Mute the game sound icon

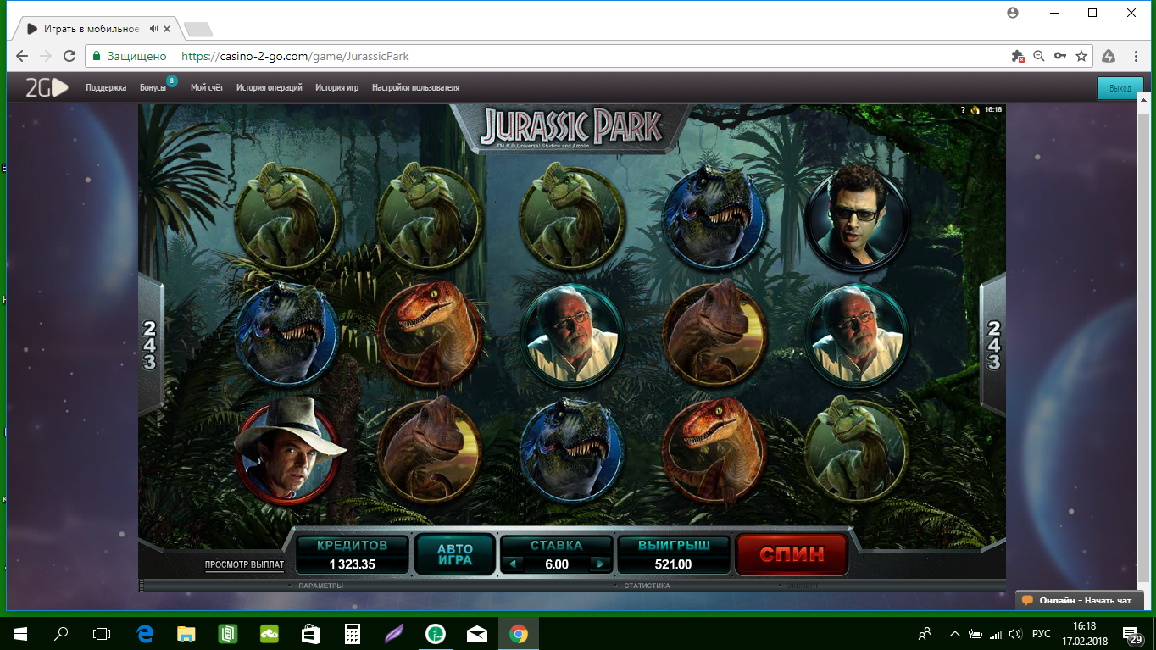[975, 109]
